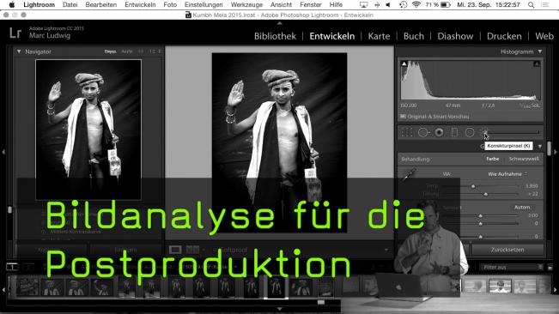Click the Zurücksetzen button

tap(507, 250)
